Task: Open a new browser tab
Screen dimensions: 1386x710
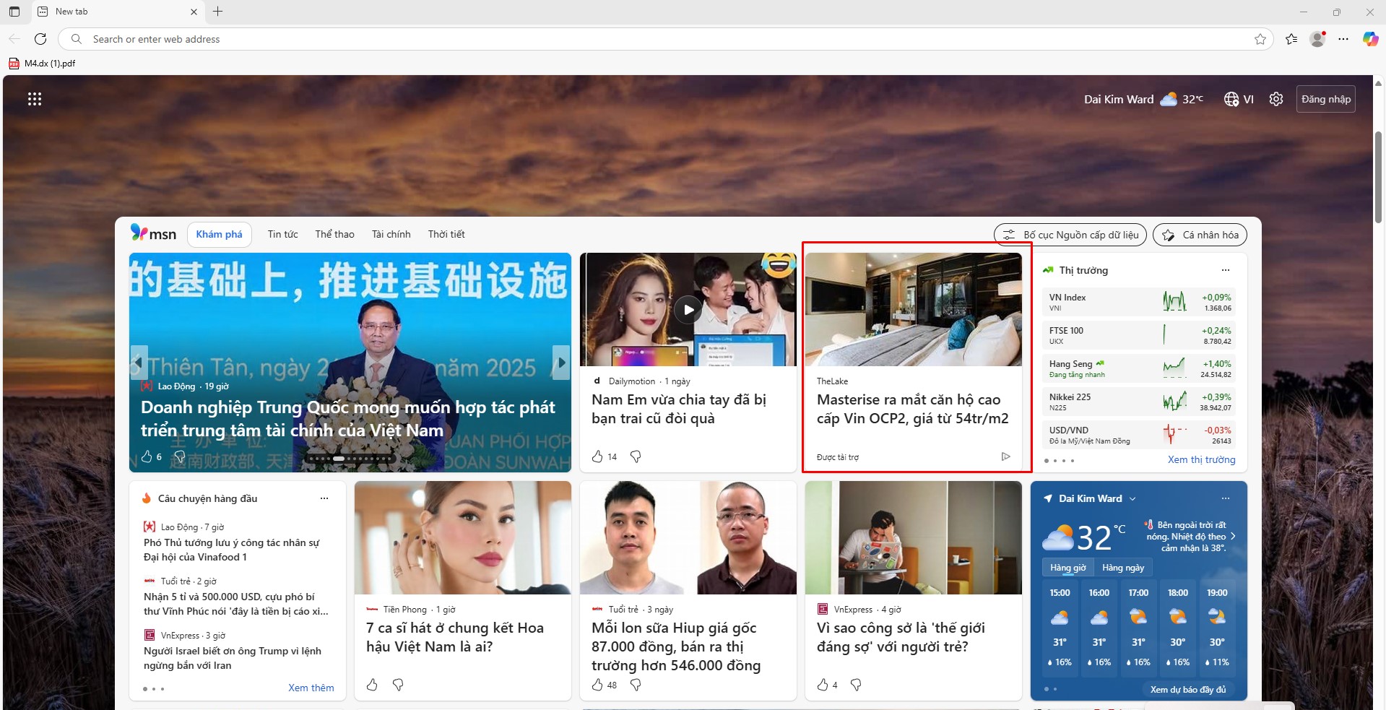Action: [217, 12]
